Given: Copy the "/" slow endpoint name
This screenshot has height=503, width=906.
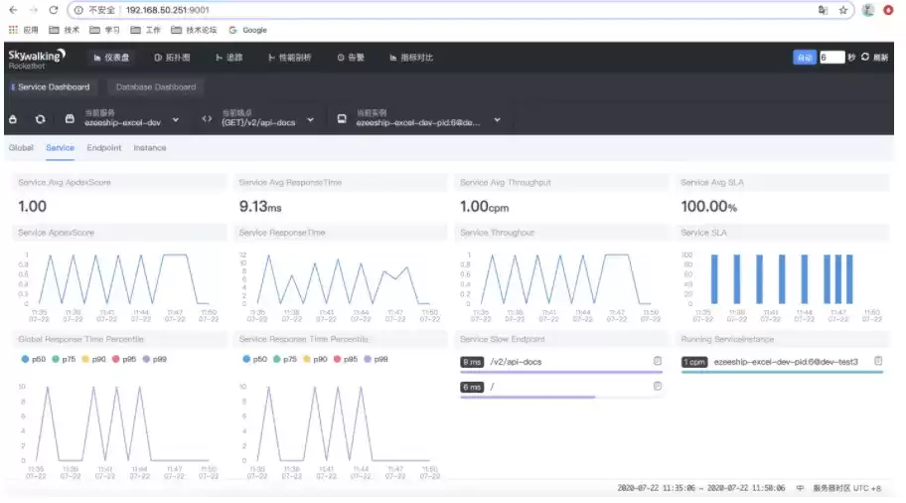Looking at the screenshot, I should click(x=657, y=387).
